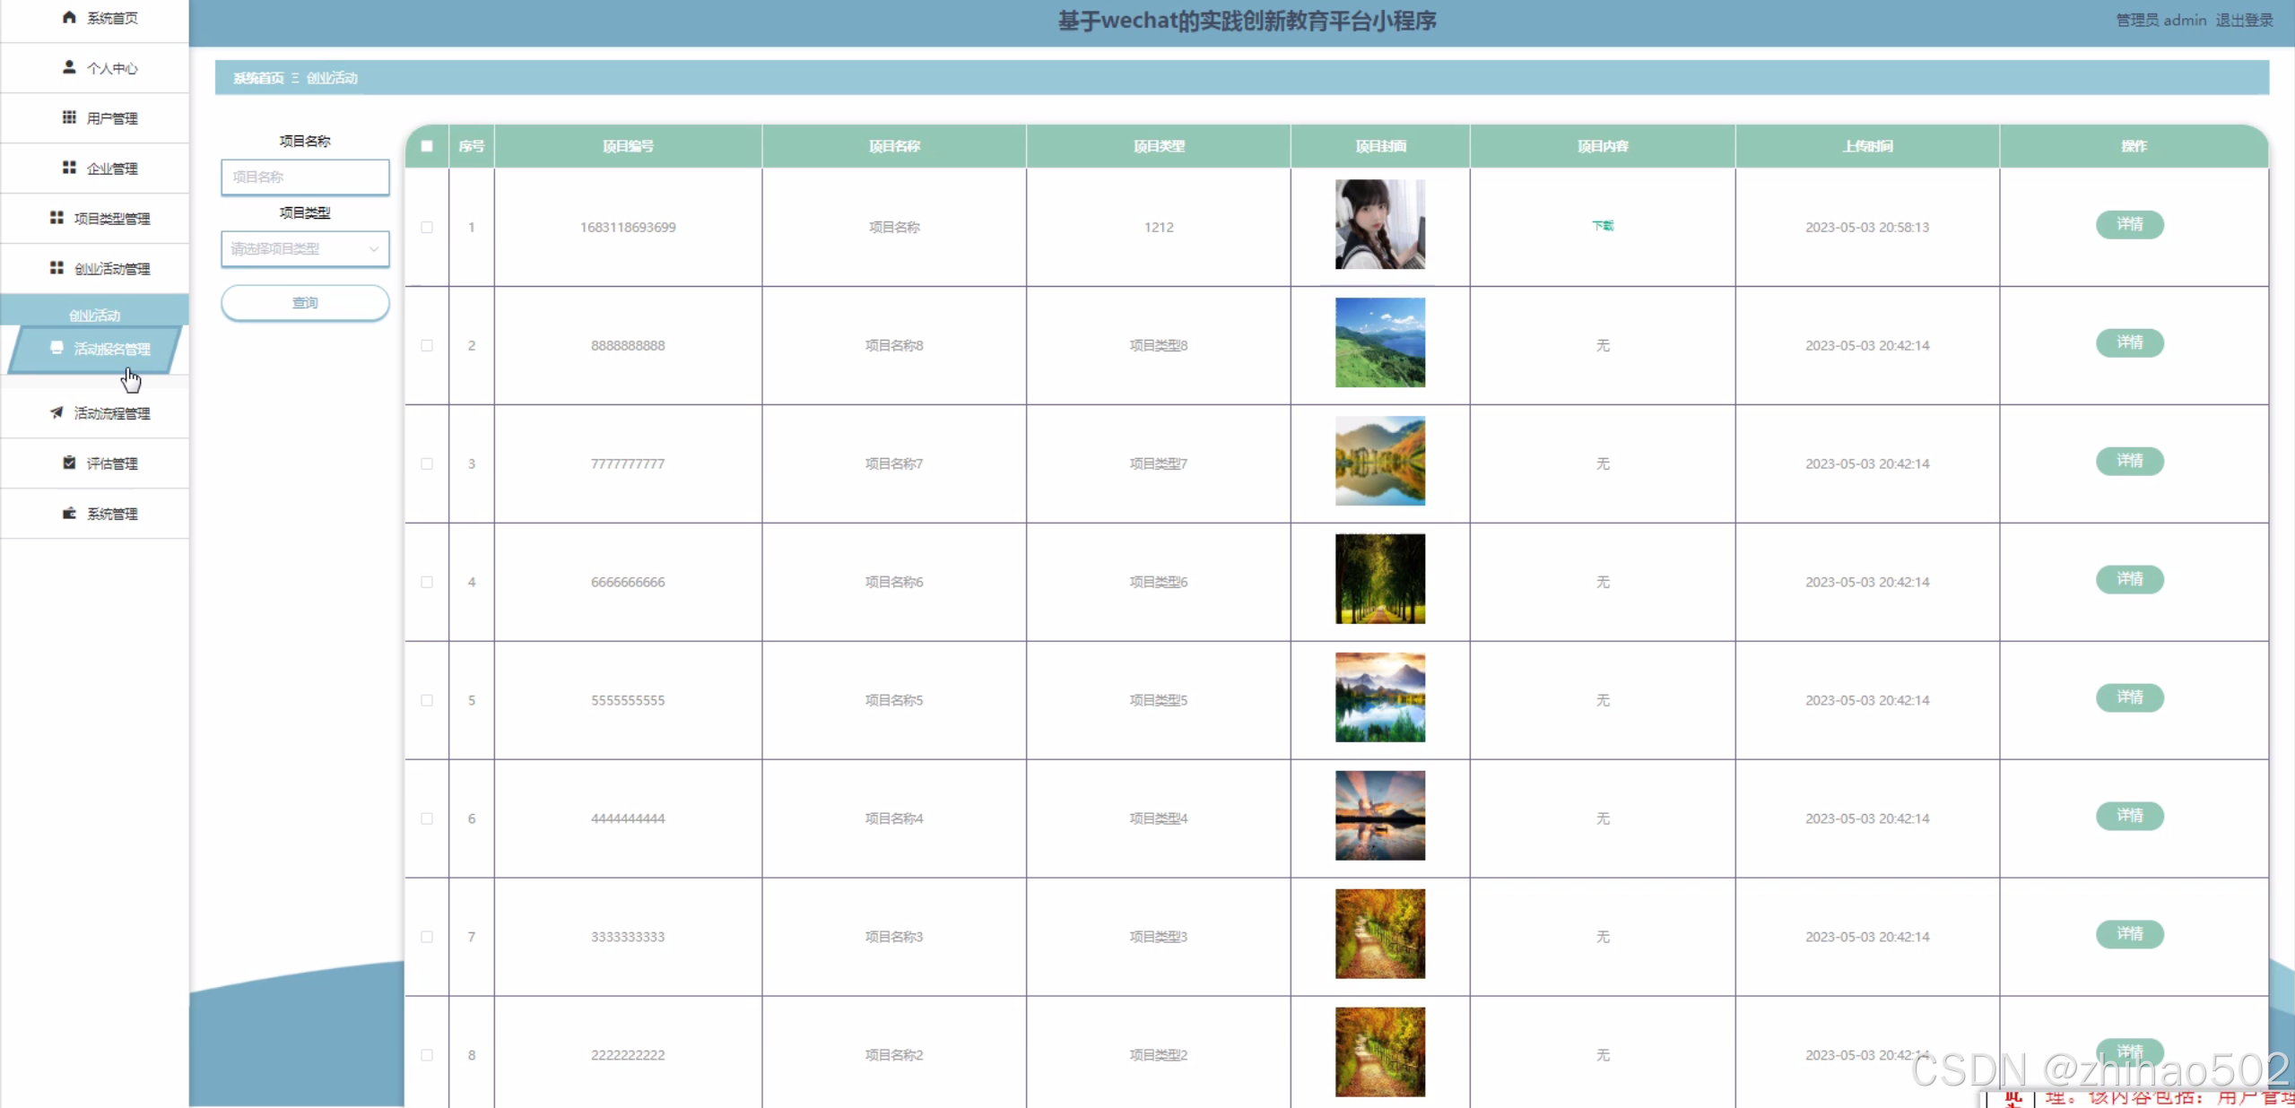2295x1108 pixels.
Task: Click the briefcase icon beside 系统管理
Action: pos(69,513)
